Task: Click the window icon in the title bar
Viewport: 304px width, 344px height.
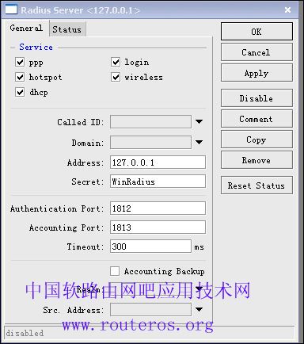Action: 11,10
